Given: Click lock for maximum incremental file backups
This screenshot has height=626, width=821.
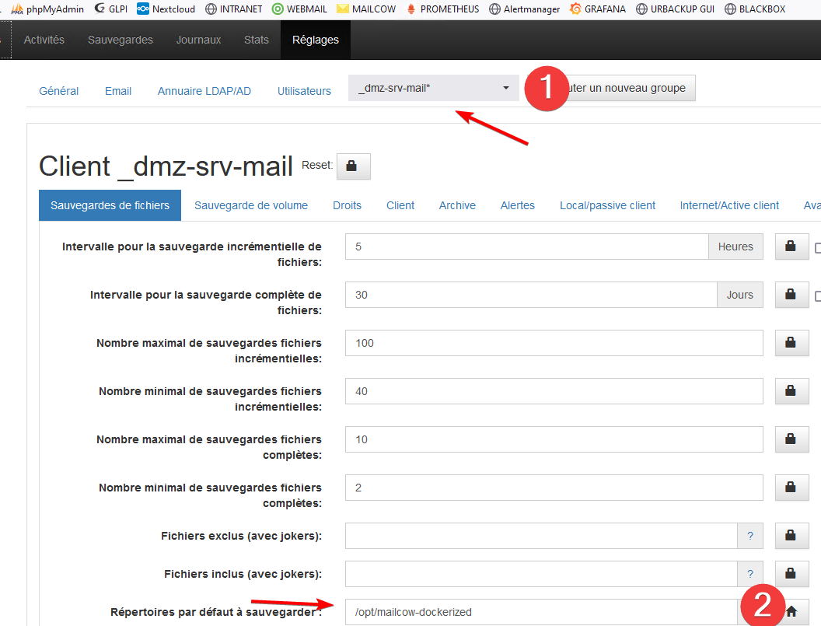Looking at the screenshot, I should tap(791, 343).
